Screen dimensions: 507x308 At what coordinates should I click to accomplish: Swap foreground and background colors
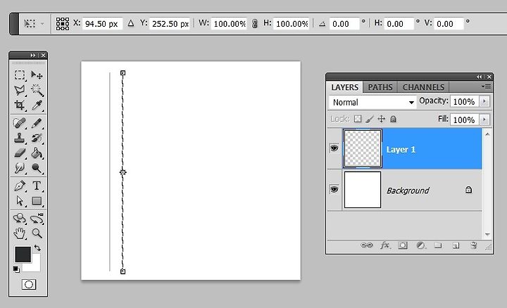[37, 248]
